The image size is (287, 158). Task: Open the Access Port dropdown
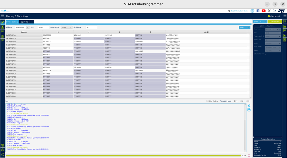coord(273,40)
